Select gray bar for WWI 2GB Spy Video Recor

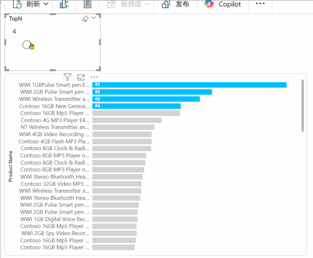pos(114,233)
